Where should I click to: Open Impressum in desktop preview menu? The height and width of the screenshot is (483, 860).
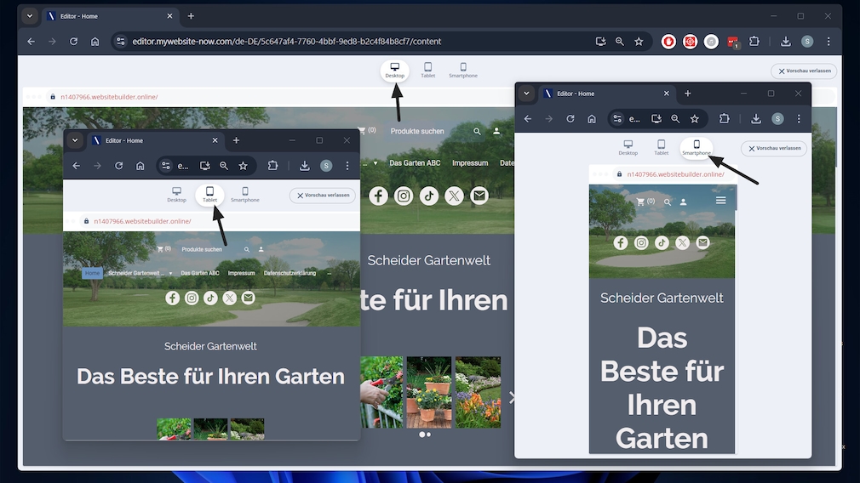click(x=470, y=162)
